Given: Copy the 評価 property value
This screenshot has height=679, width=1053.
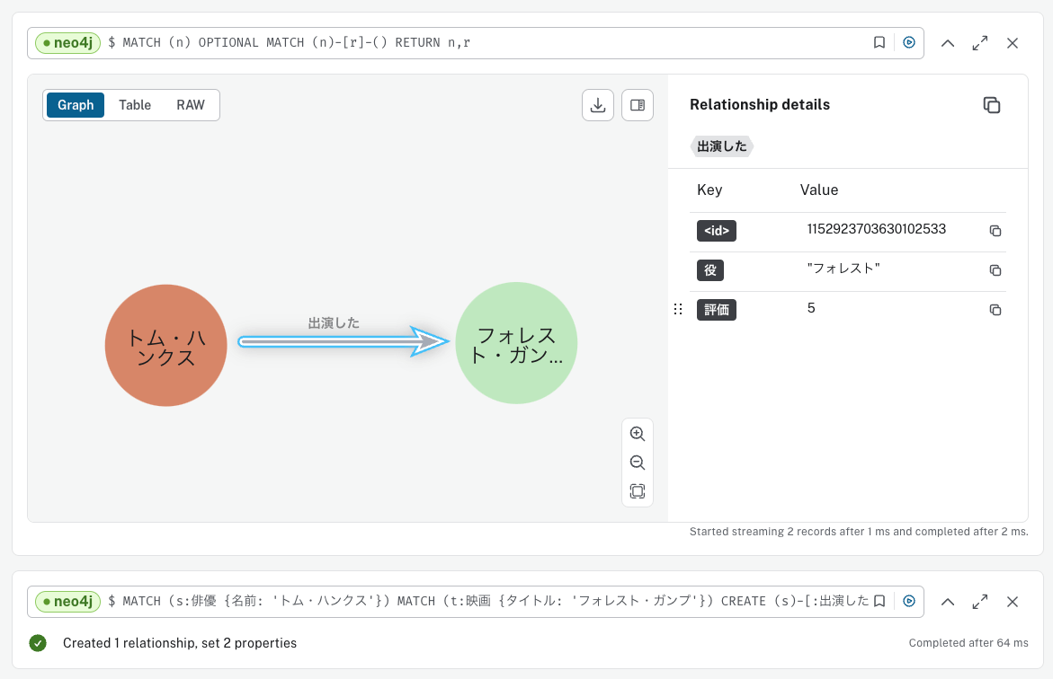Looking at the screenshot, I should [x=995, y=310].
